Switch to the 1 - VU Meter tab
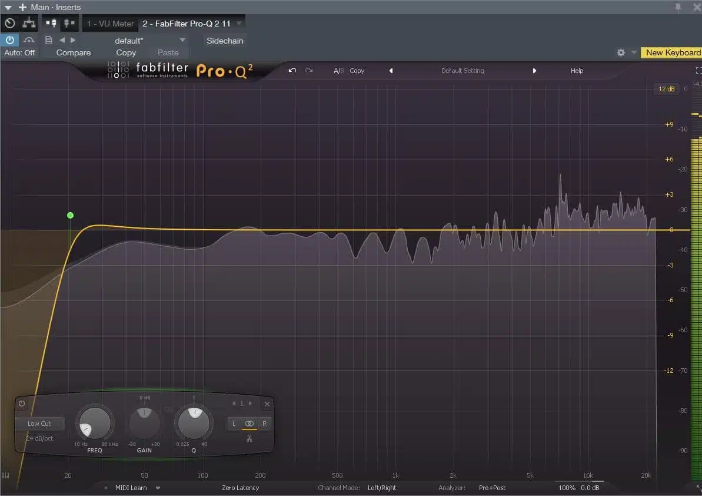 tap(110, 24)
